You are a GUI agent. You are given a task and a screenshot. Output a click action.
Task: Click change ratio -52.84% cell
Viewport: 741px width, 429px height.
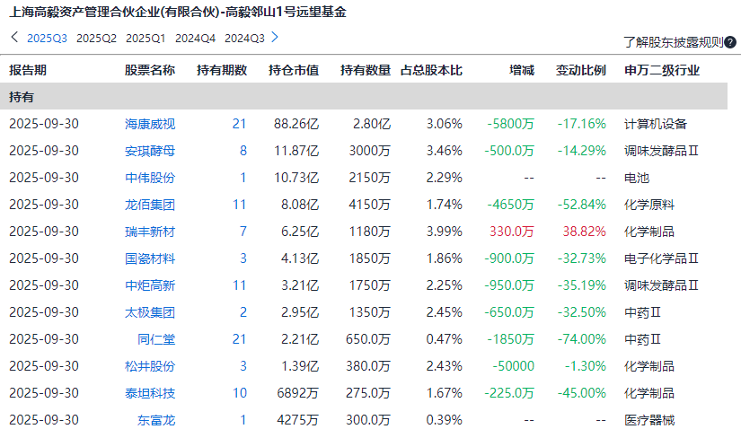tap(582, 205)
